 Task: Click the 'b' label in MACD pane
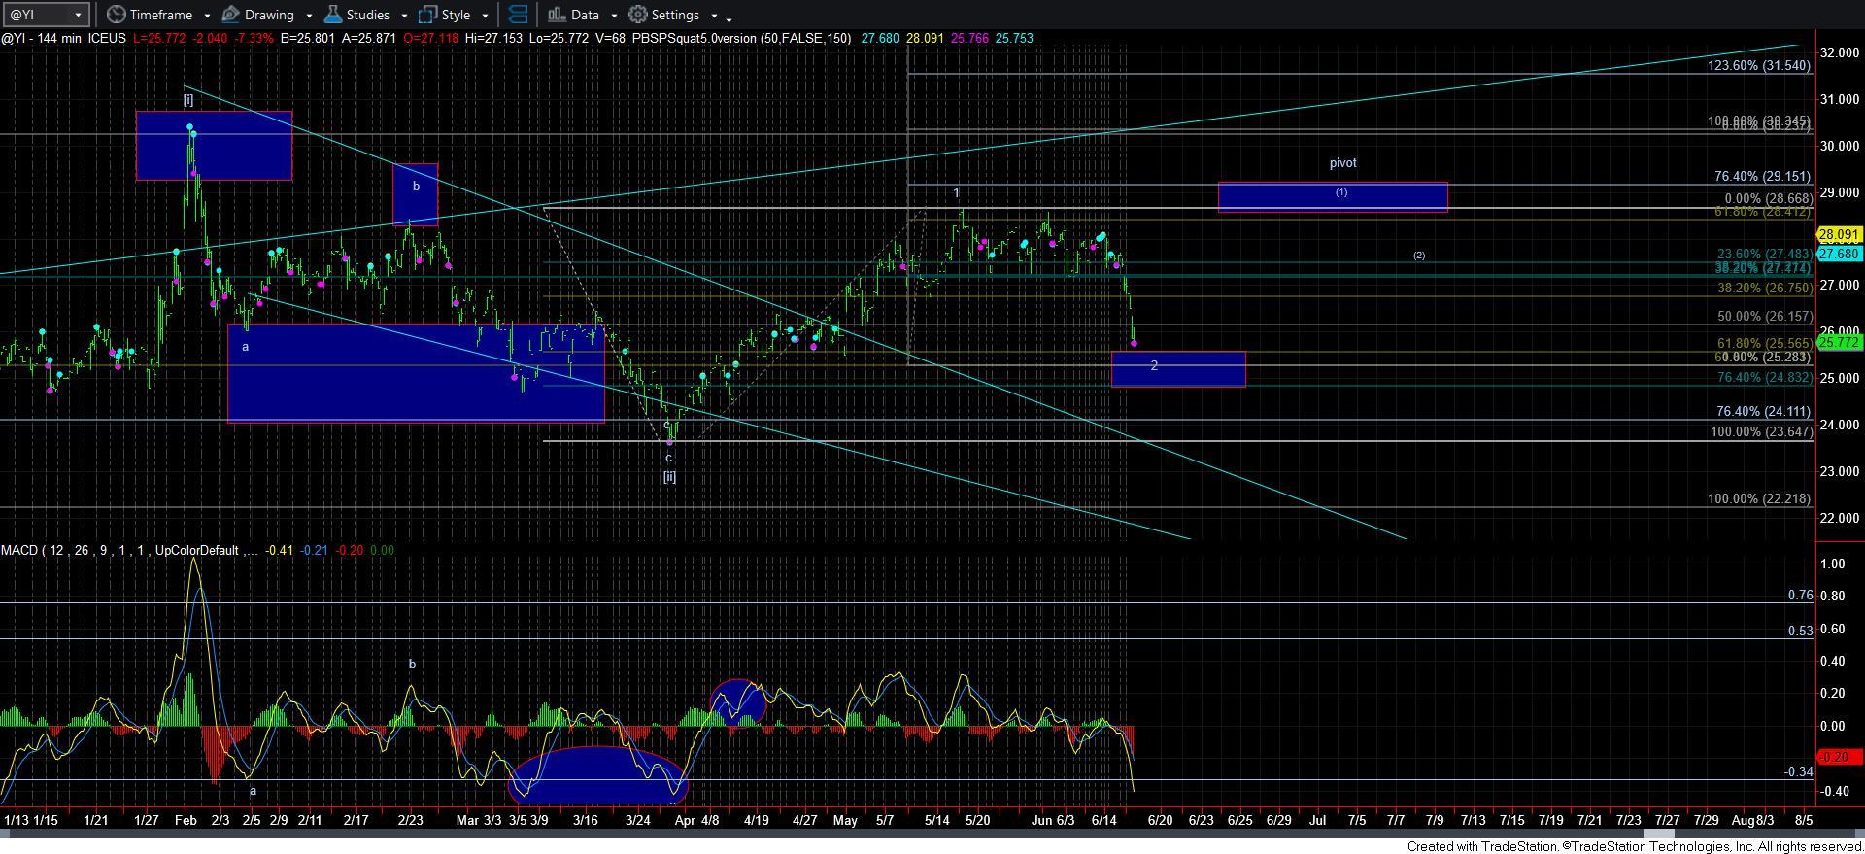pyautogui.click(x=412, y=665)
